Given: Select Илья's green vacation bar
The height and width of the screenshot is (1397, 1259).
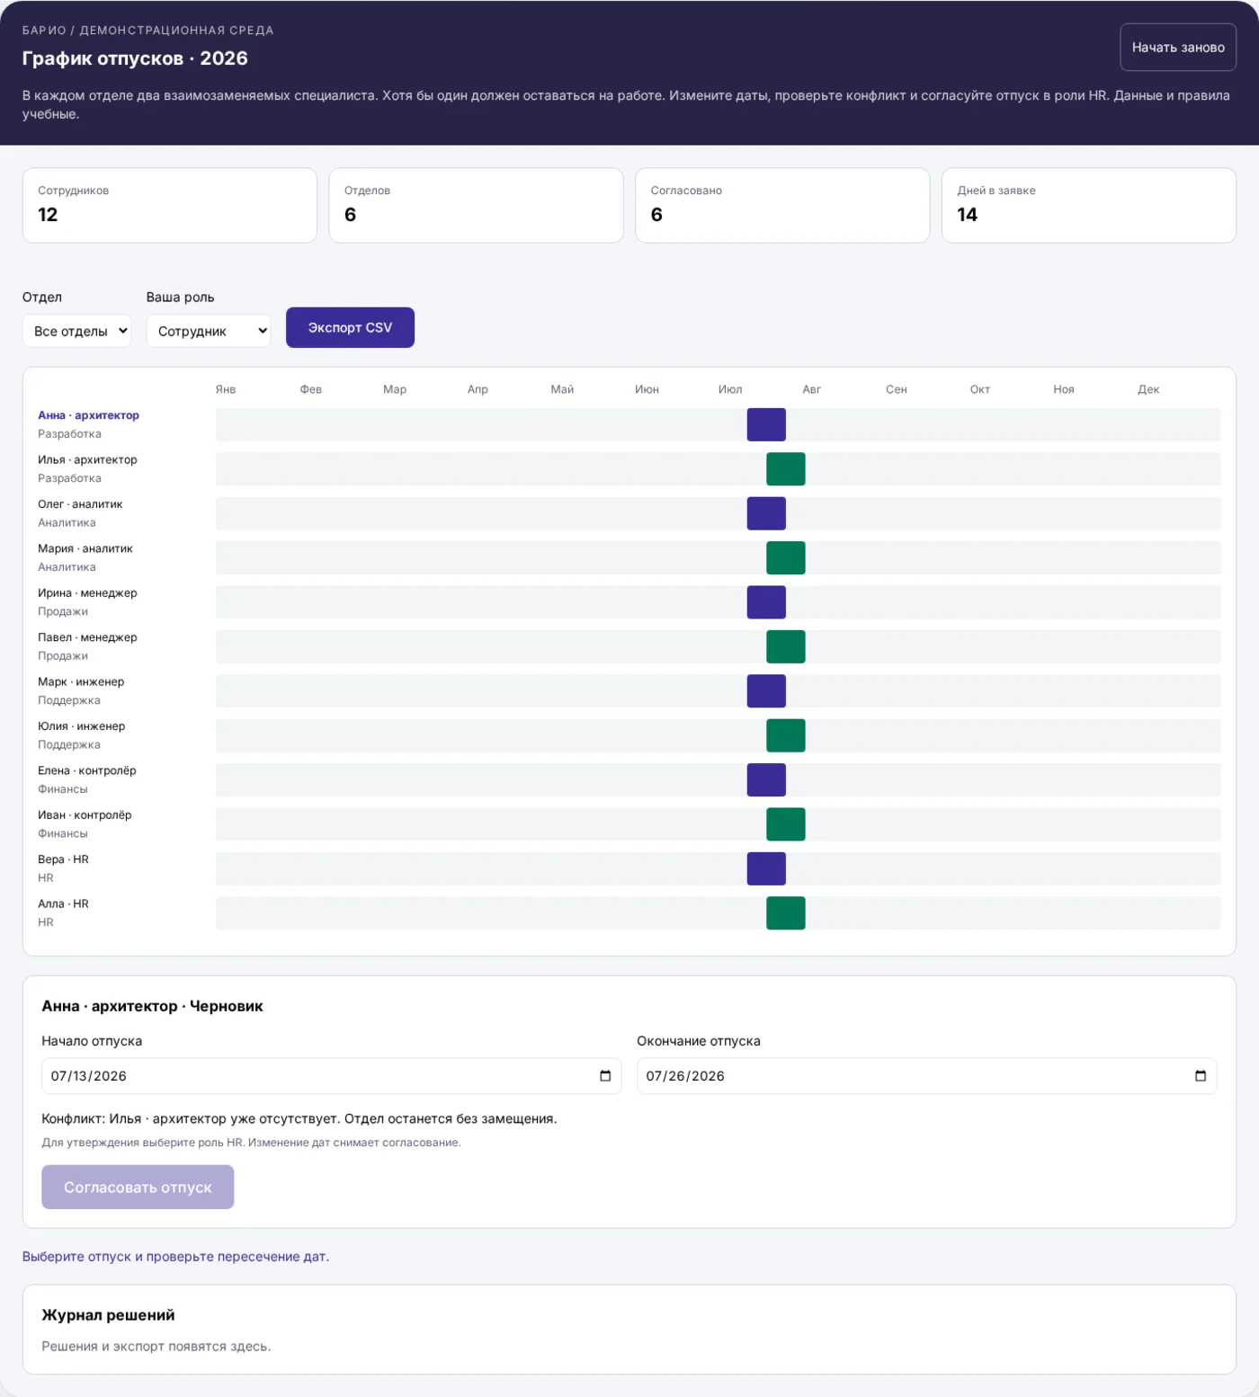Looking at the screenshot, I should coord(786,469).
